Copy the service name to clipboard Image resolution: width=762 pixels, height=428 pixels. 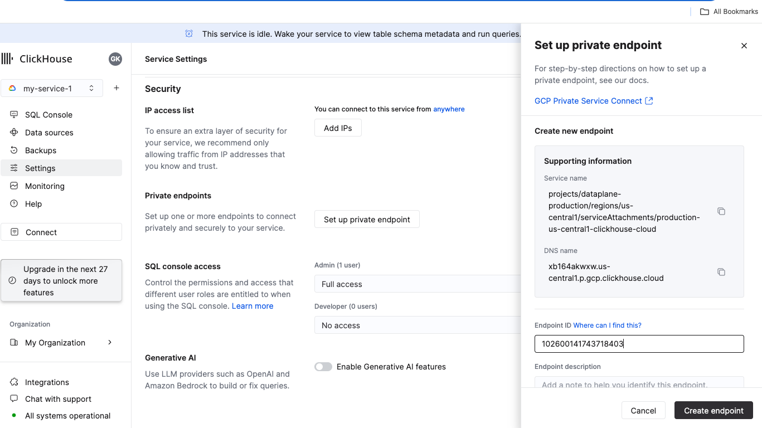pos(721,211)
